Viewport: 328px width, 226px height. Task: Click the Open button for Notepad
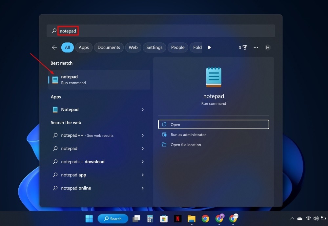tap(214, 124)
